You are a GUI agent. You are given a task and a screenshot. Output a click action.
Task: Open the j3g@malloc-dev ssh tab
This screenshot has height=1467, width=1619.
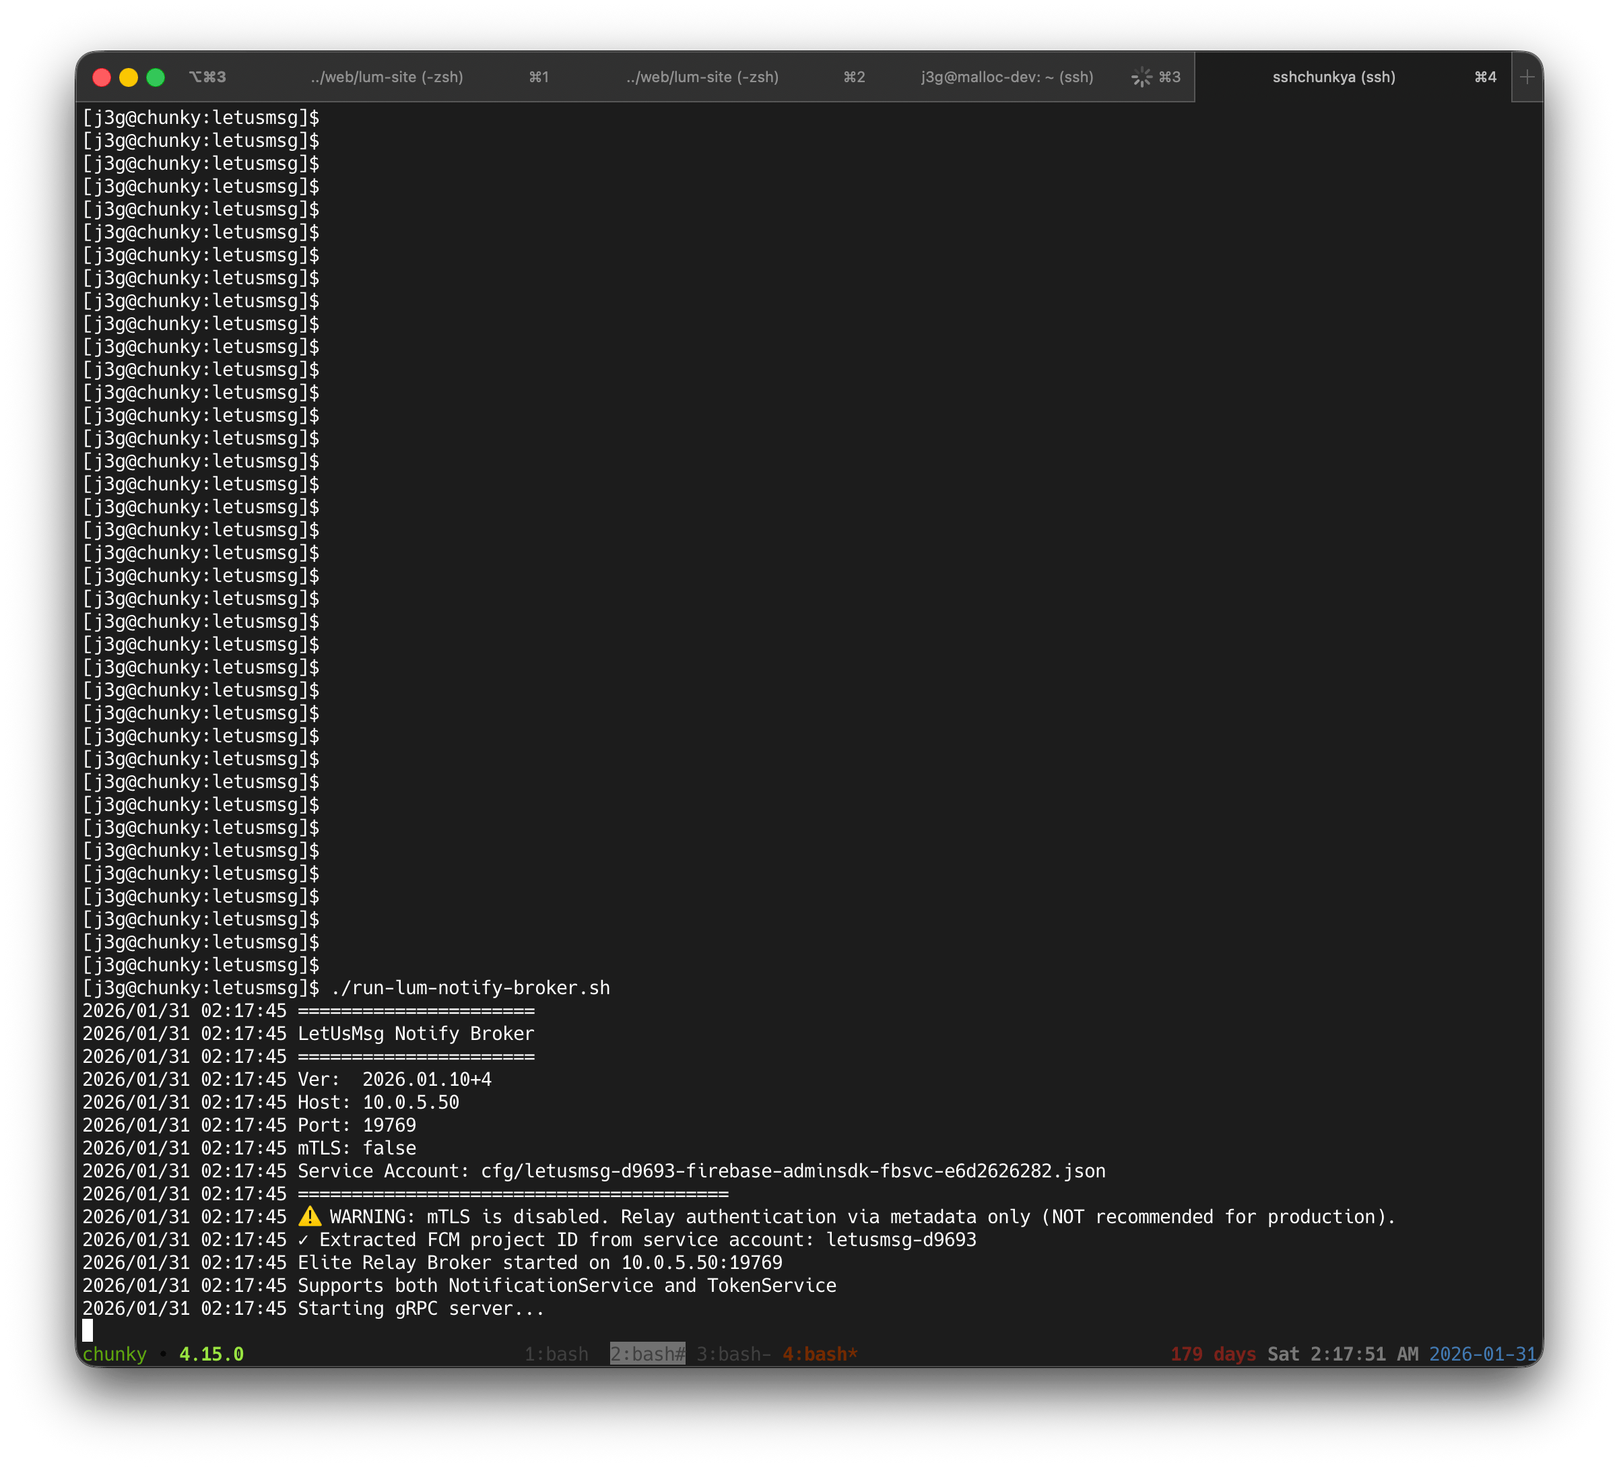pos(1006,77)
